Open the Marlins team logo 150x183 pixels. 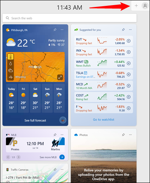pyautogui.click(x=55, y=143)
